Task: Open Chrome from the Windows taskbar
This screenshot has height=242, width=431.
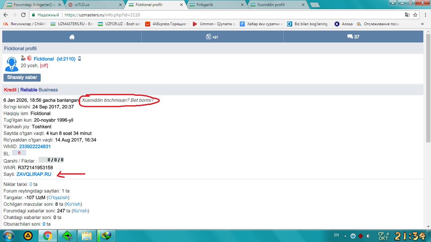Action: pos(48,235)
